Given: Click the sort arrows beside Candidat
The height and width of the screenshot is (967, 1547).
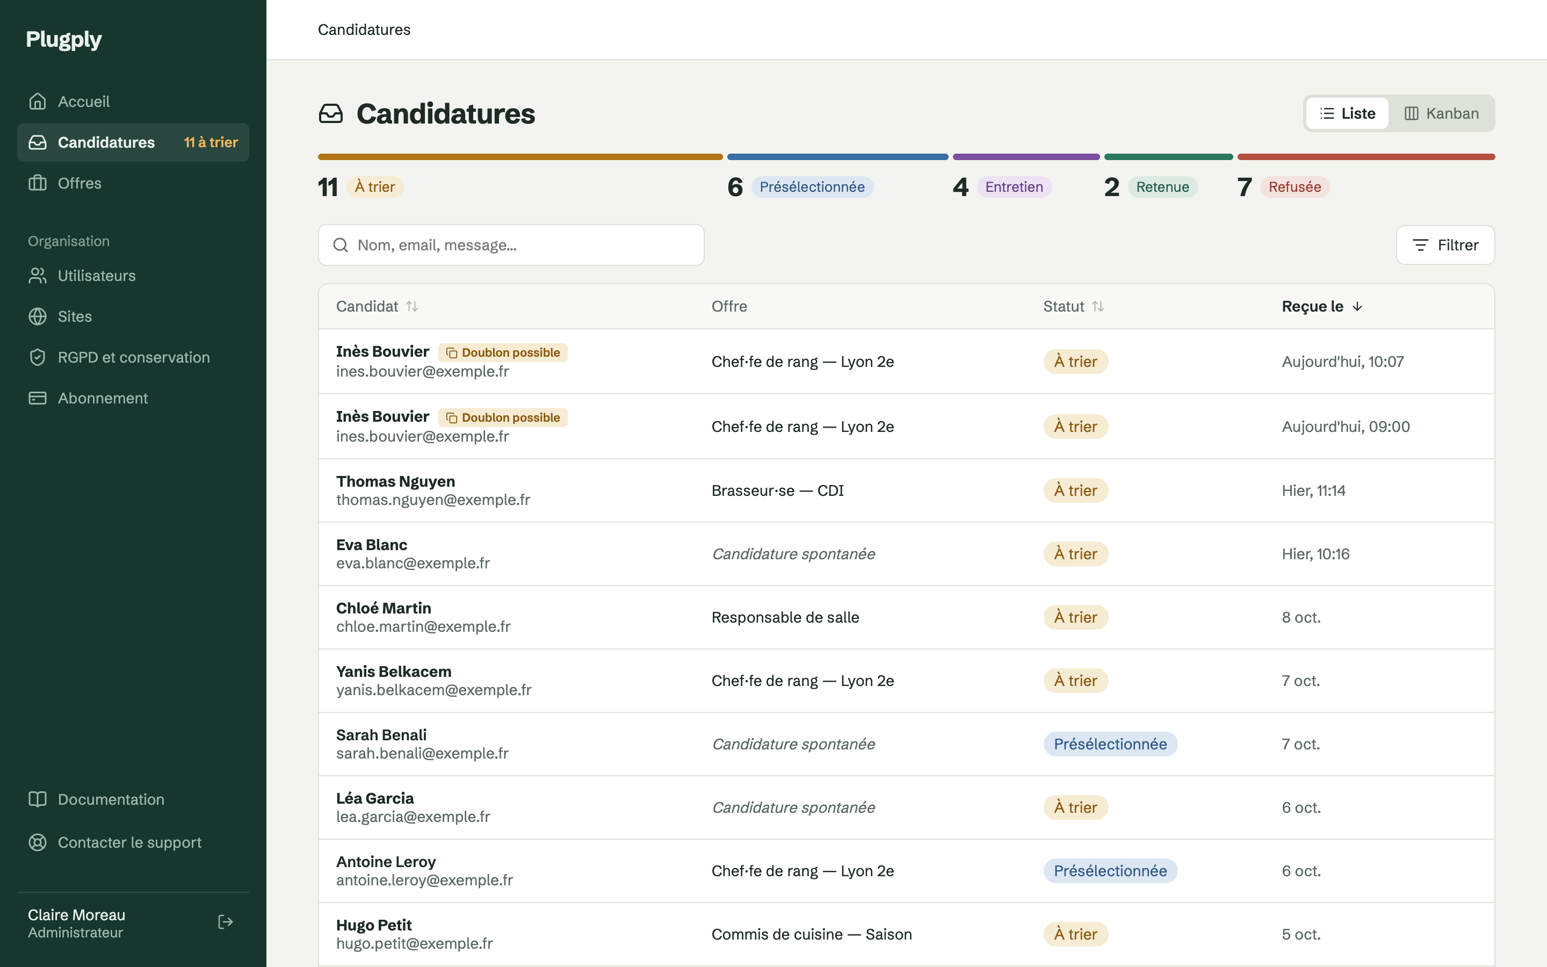Looking at the screenshot, I should click(413, 306).
